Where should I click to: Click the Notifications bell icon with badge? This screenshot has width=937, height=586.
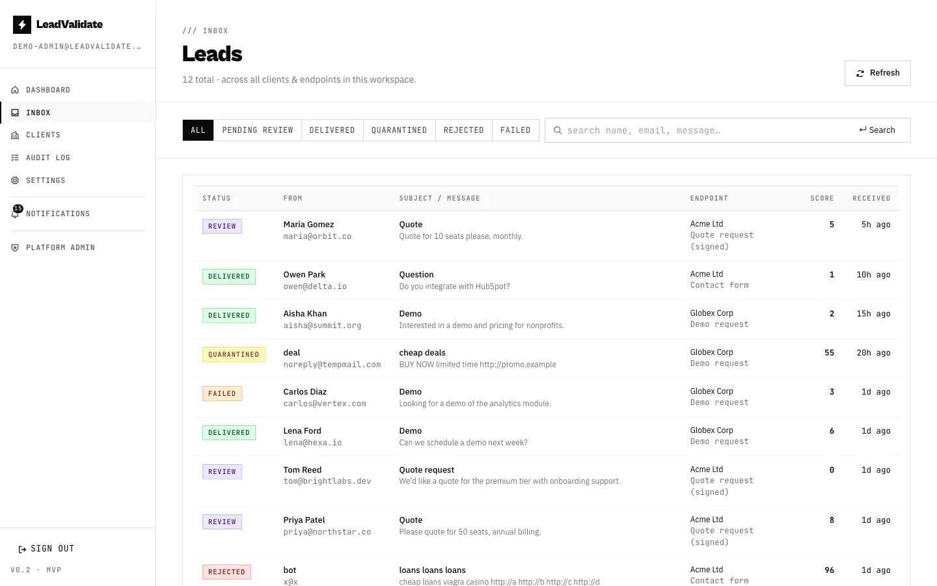tap(16, 212)
